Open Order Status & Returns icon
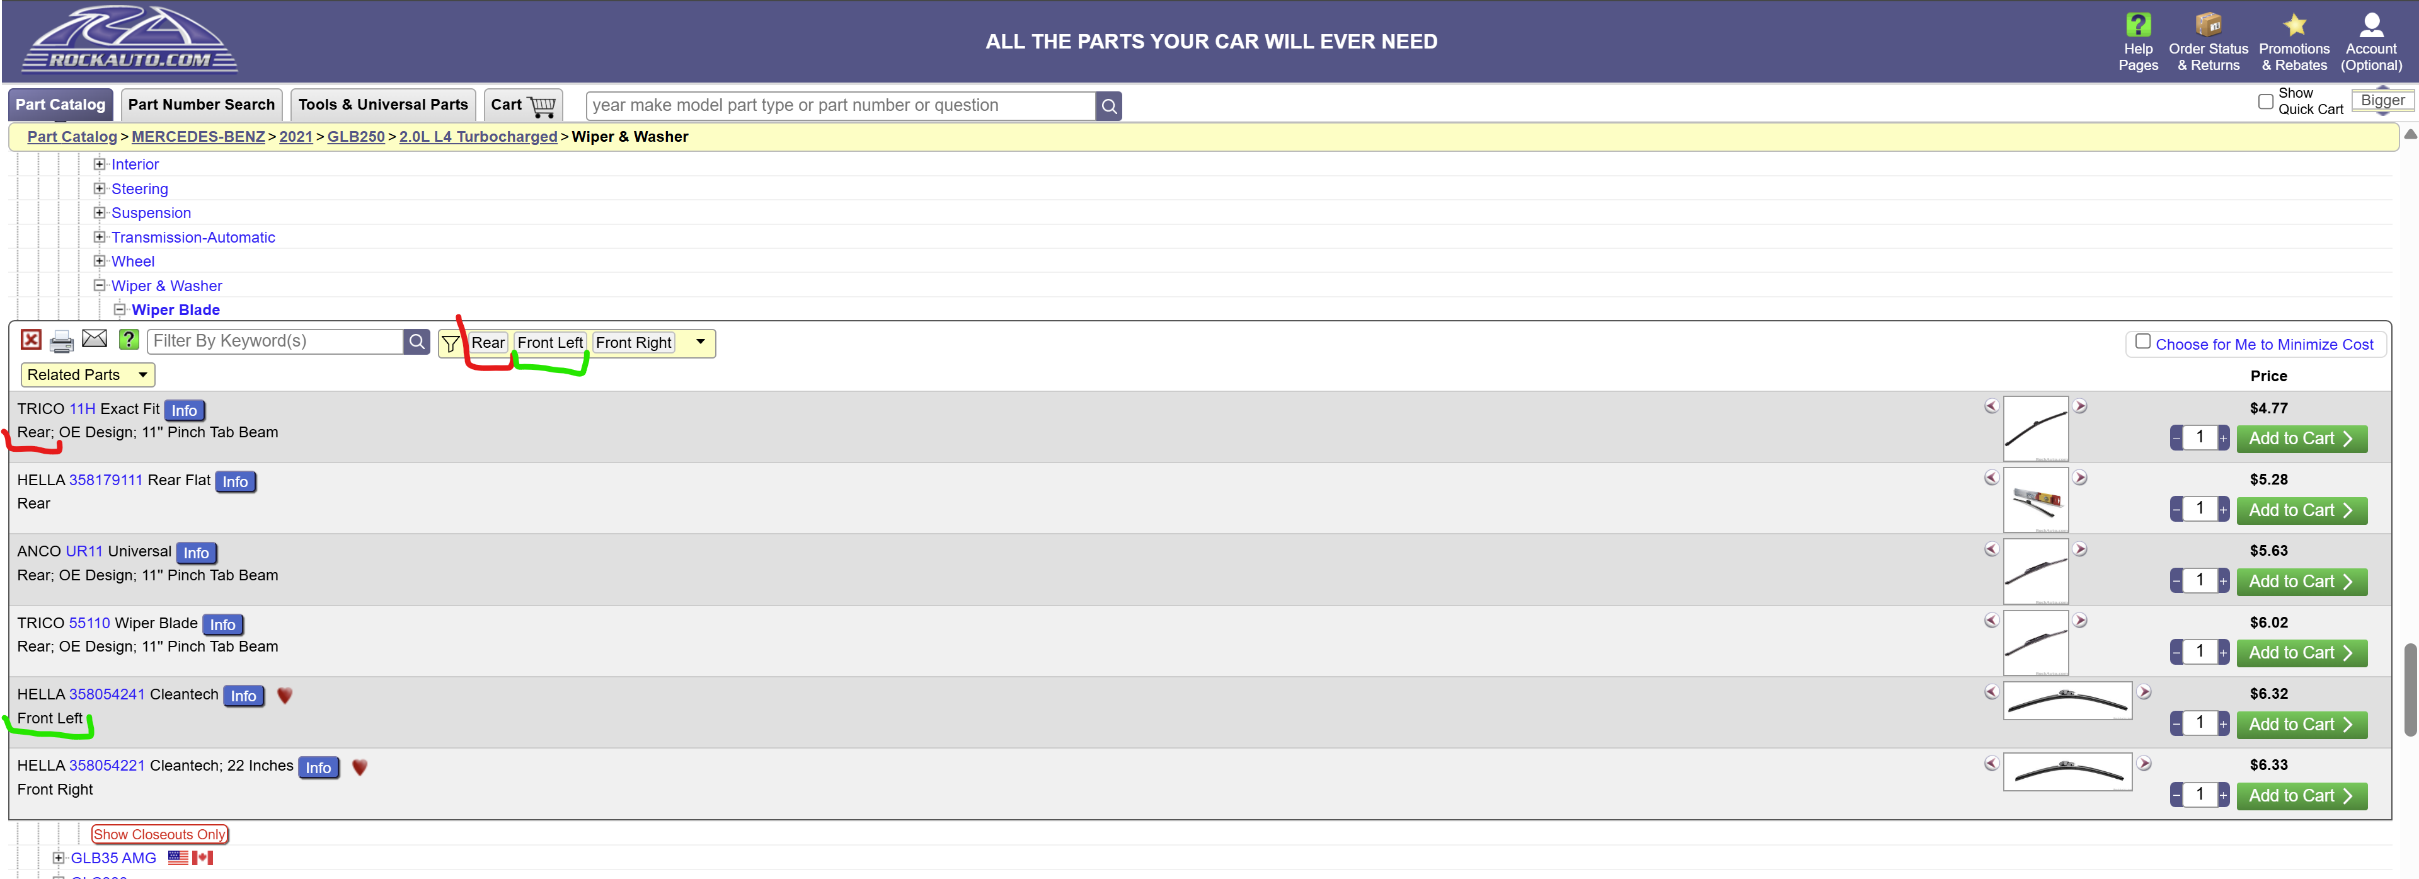Viewport: 2419px width, 879px height. [x=2208, y=25]
